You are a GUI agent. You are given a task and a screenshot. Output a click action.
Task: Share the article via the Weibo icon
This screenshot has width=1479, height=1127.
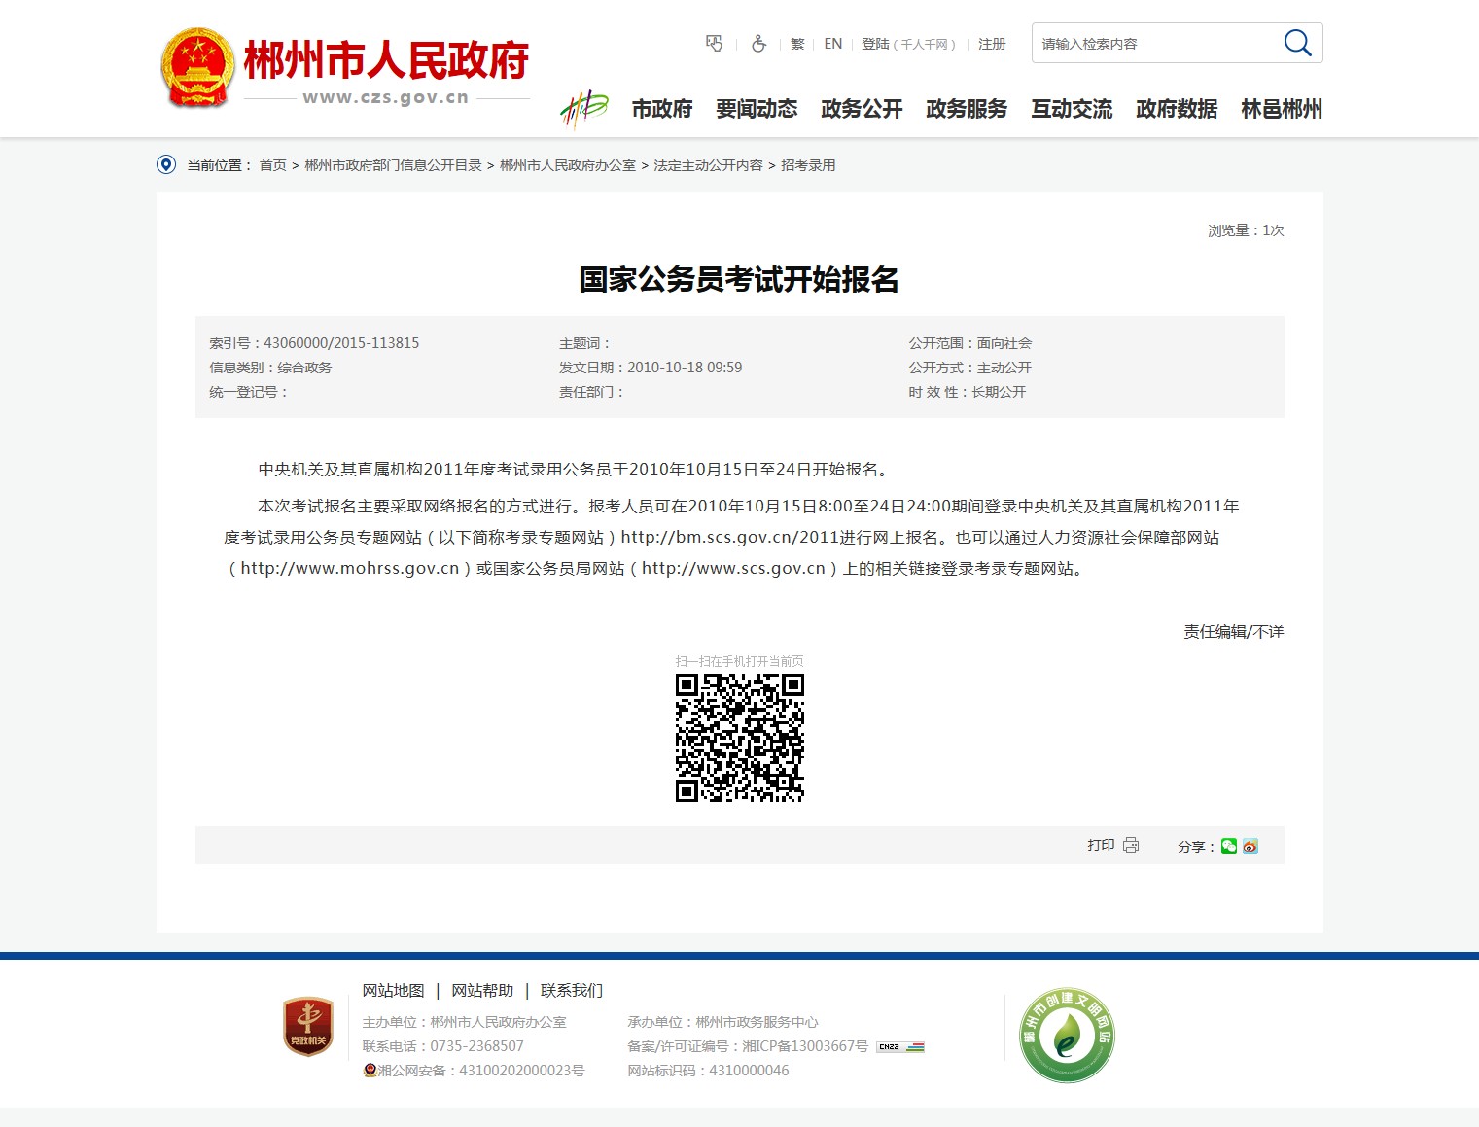click(x=1250, y=846)
